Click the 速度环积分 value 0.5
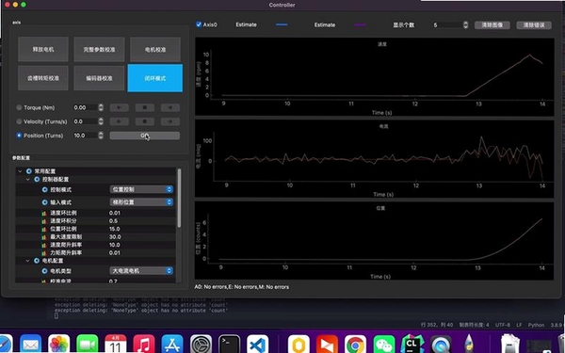 click(113, 221)
